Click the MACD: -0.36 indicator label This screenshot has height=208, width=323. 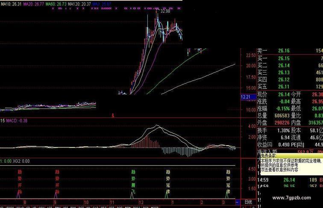17,121
